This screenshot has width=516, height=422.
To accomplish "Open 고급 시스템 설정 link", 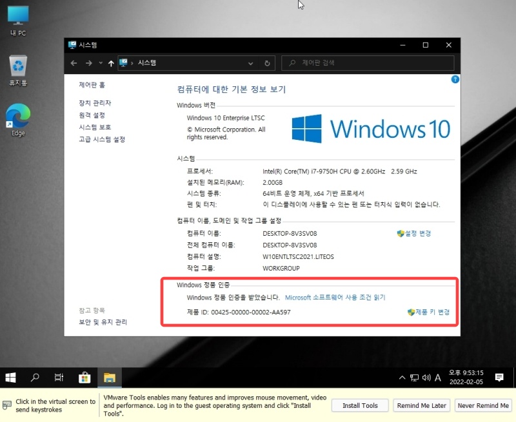I will [102, 139].
